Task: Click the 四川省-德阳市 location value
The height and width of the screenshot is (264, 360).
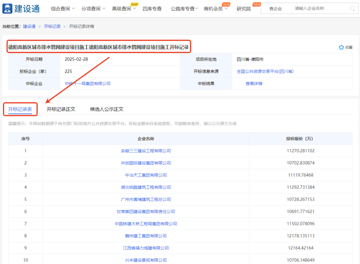Action: pyautogui.click(x=250, y=59)
